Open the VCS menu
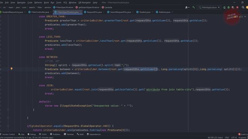Viewport: 248px width, 139px height. pyautogui.click(x=65, y=3)
